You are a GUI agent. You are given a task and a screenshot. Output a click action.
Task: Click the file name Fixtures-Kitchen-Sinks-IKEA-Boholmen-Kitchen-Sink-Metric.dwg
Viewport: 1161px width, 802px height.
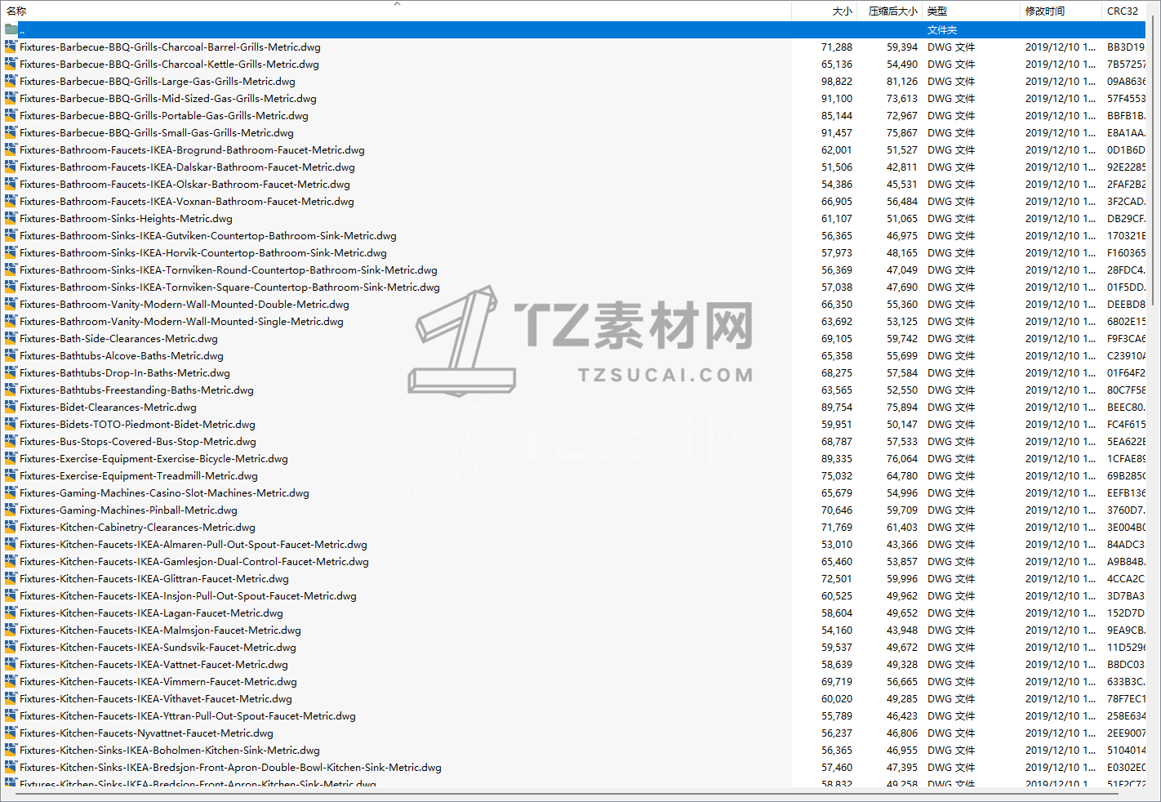(x=170, y=750)
